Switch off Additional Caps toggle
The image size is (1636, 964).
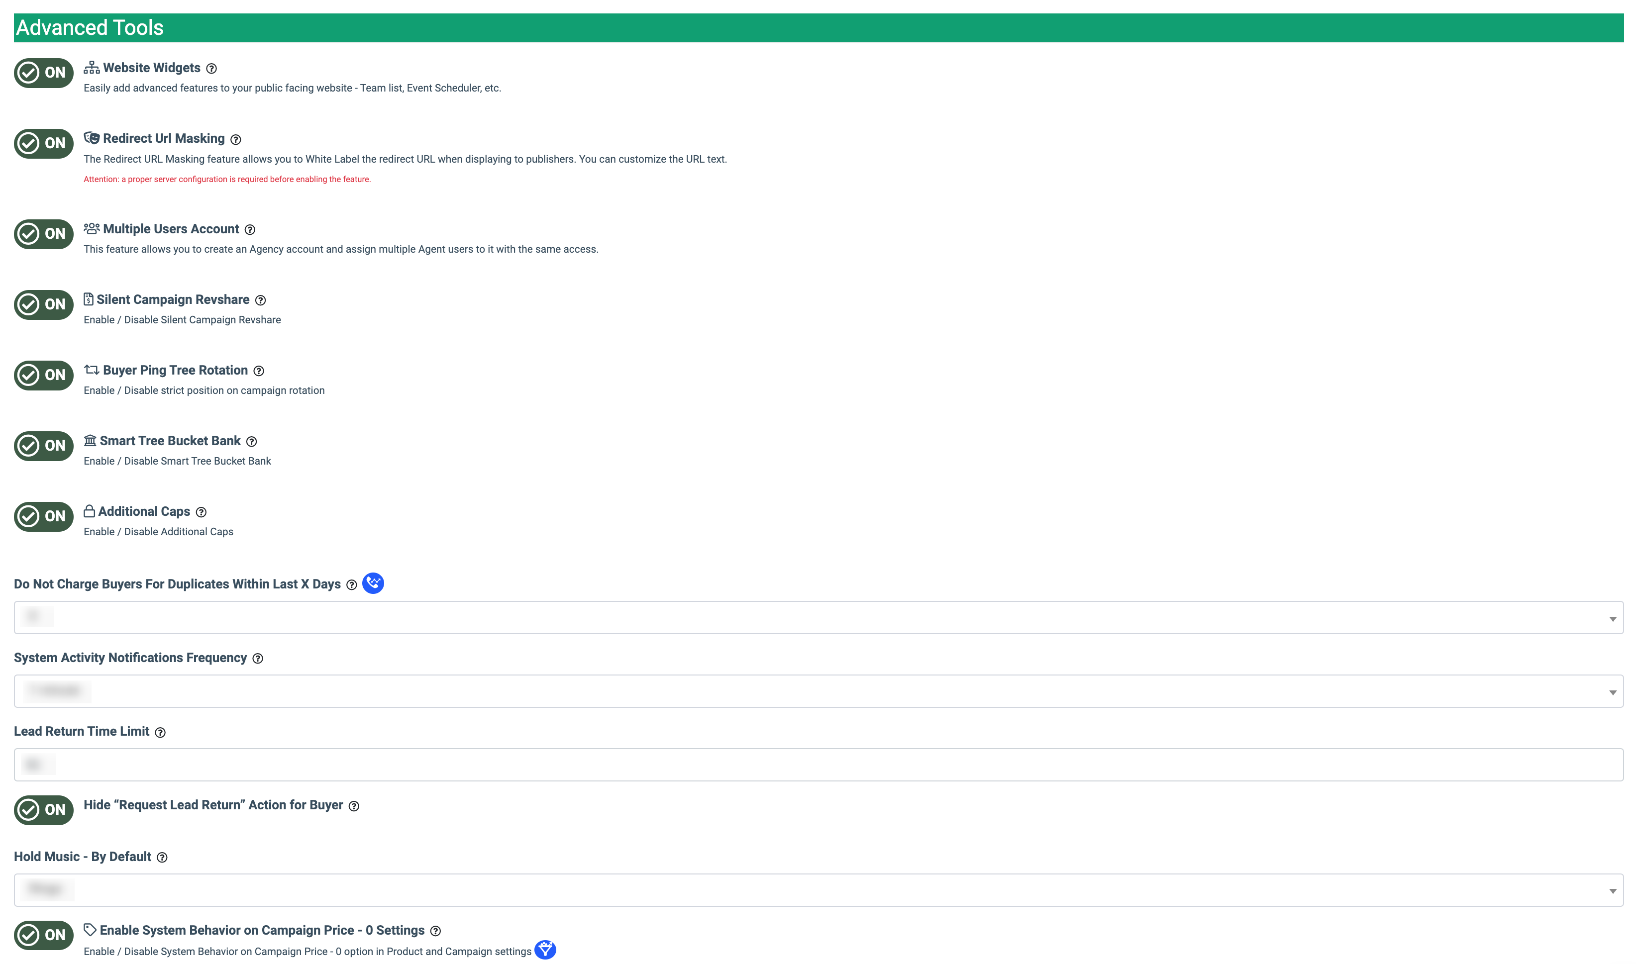[x=43, y=517]
